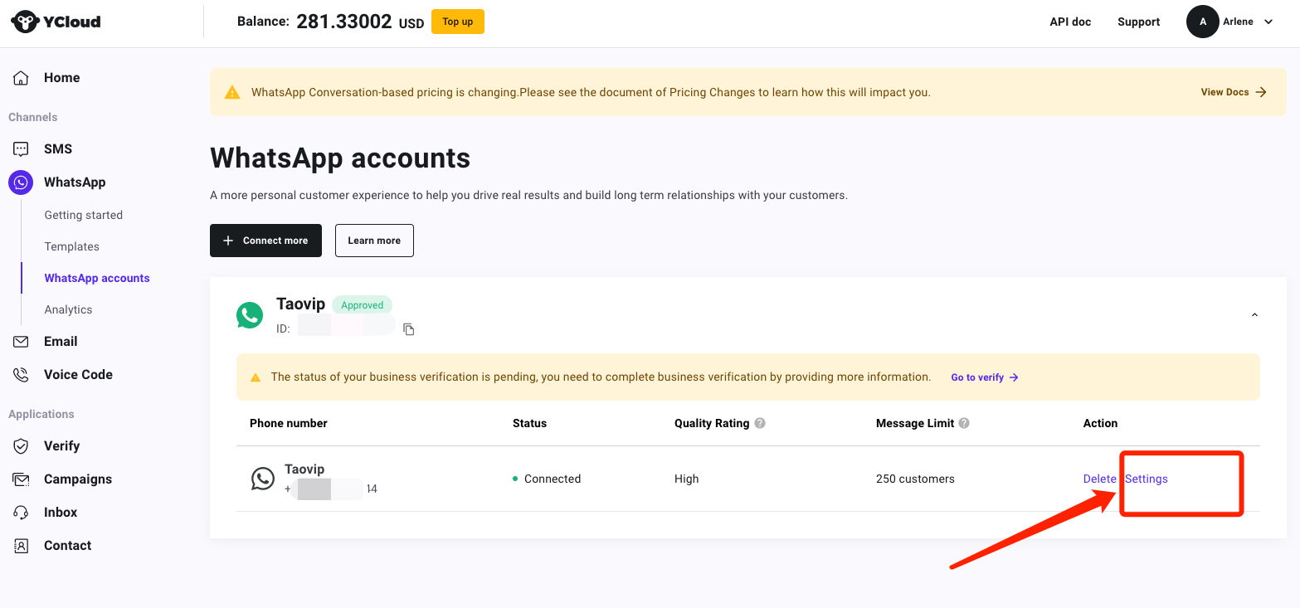This screenshot has width=1300, height=608.
Task: Copy the Taovip account ID
Action: click(408, 329)
